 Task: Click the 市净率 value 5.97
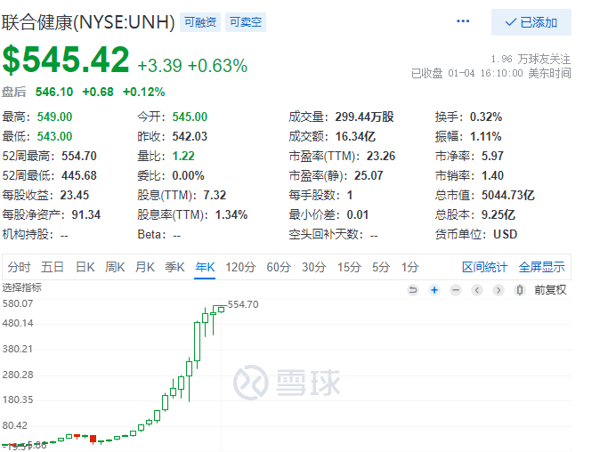pyautogui.click(x=492, y=156)
